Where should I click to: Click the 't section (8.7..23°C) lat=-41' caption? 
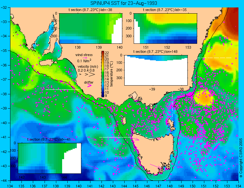pos(49,139)
